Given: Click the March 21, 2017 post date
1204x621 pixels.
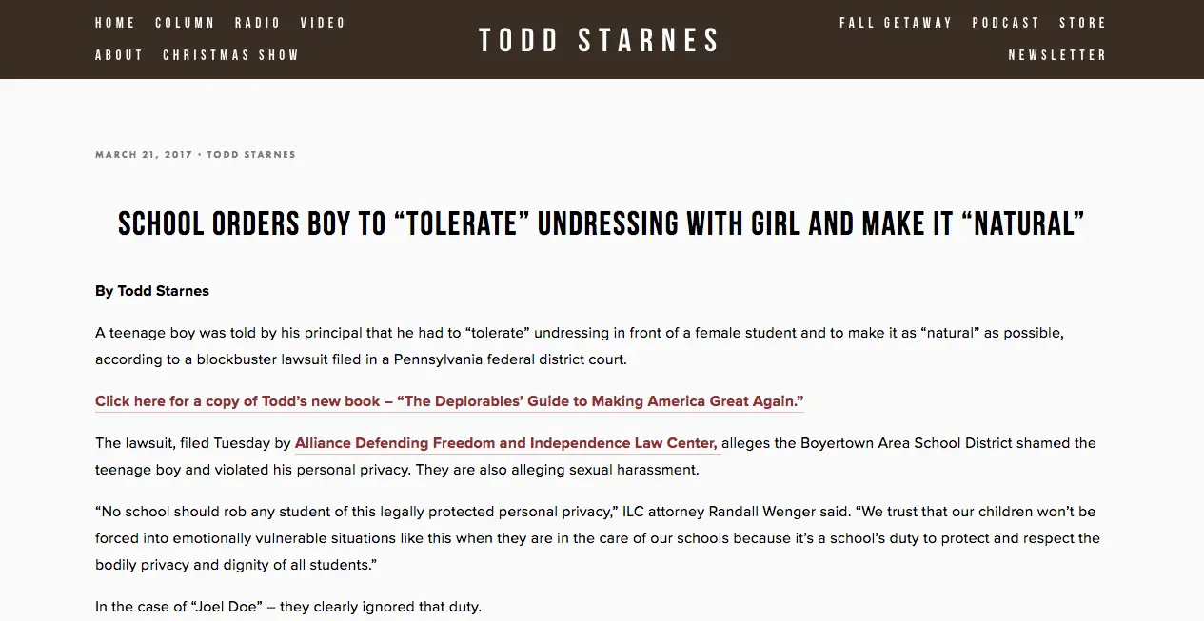Looking at the screenshot, I should [144, 155].
